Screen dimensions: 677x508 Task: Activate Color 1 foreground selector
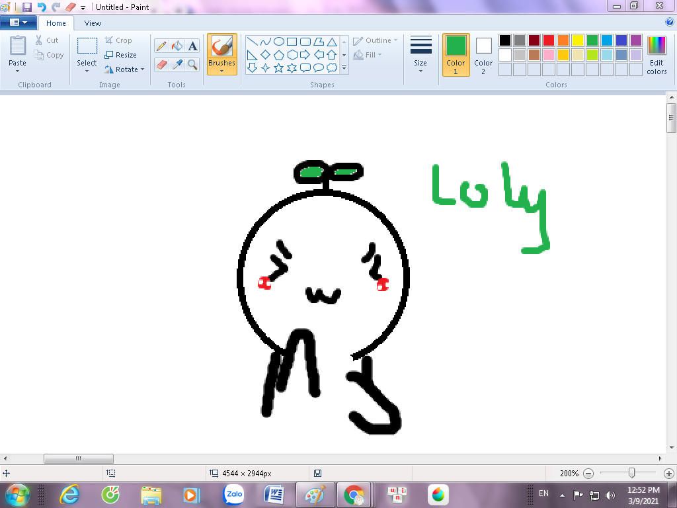coord(456,55)
